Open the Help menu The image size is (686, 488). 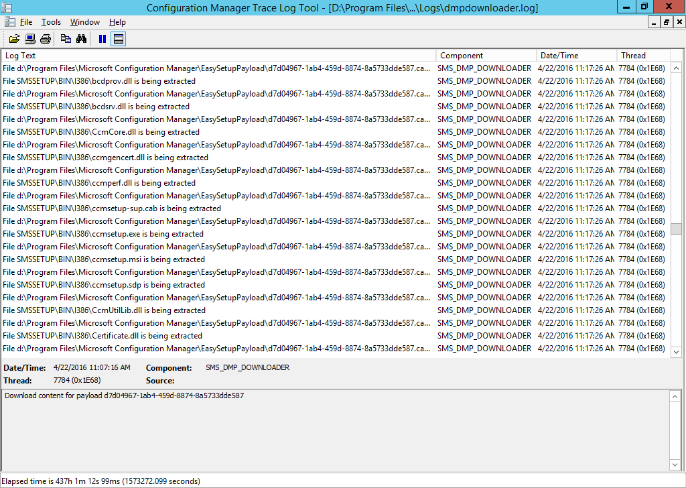click(117, 22)
